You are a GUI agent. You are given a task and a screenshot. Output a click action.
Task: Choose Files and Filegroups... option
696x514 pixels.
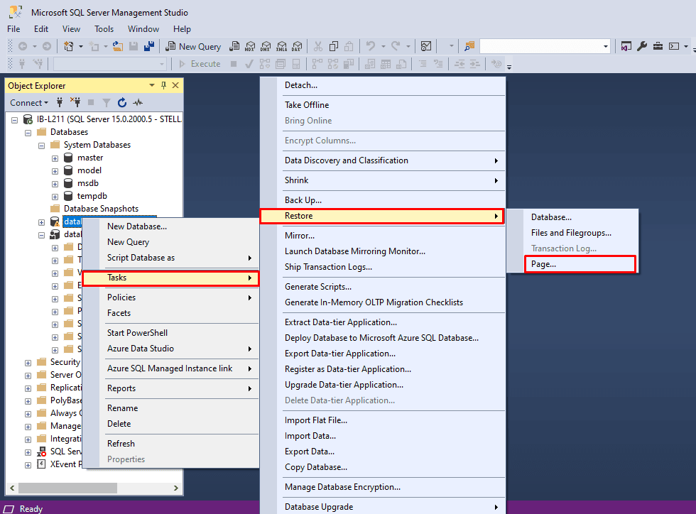(x=571, y=233)
